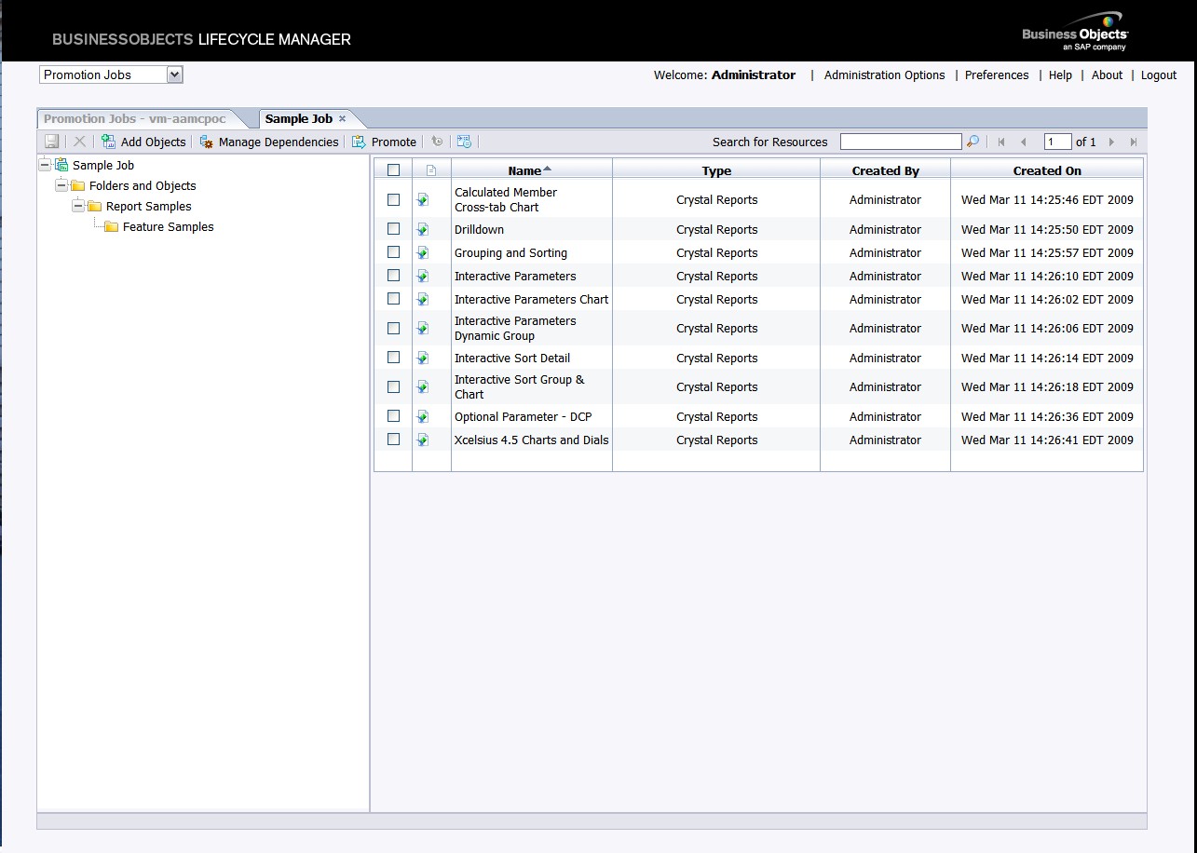Go to the last page of results
The width and height of the screenshot is (1197, 853).
coord(1134,142)
